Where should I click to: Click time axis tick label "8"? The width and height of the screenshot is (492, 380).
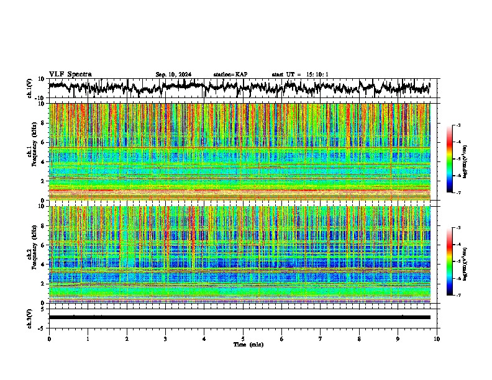359,339
